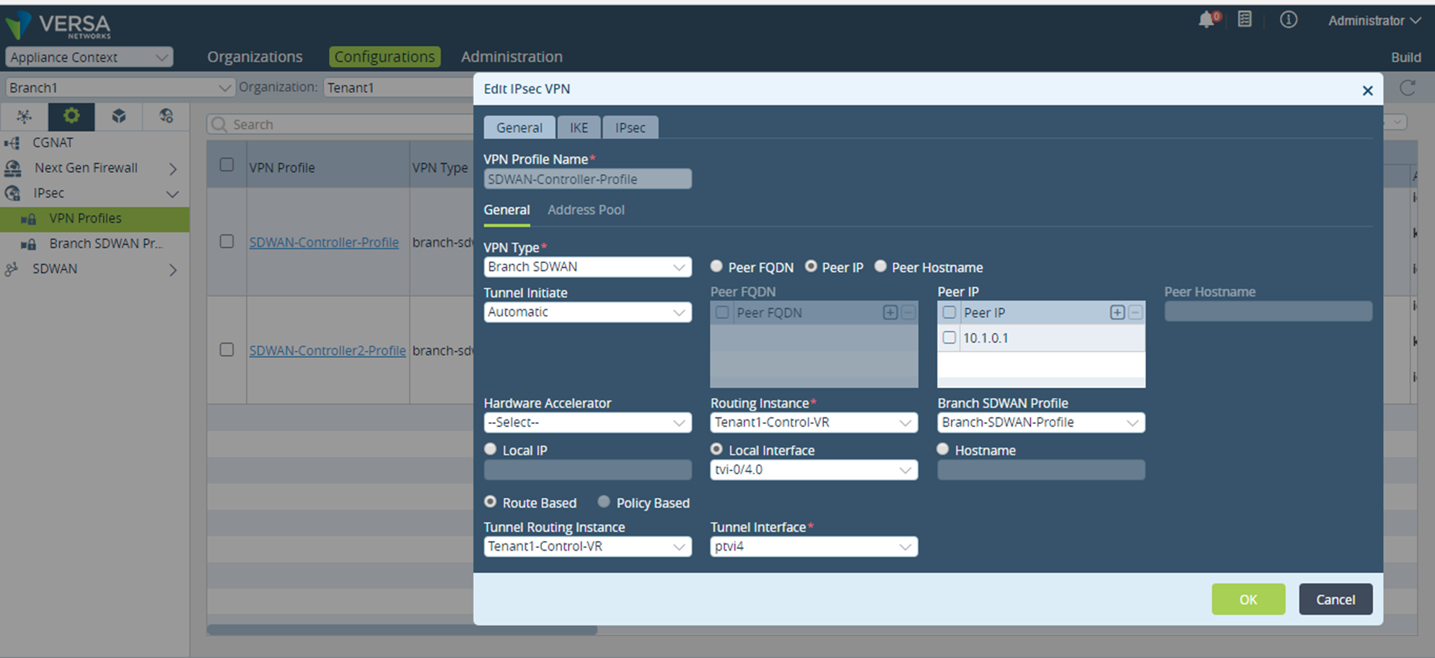Select the Local Interface radio button
Screen dimensions: 1435x658
tap(716, 449)
